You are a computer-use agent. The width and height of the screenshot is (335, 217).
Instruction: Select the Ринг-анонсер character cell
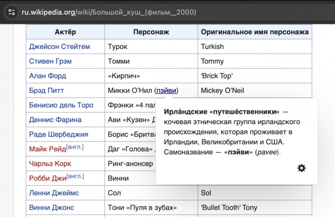click(x=130, y=164)
